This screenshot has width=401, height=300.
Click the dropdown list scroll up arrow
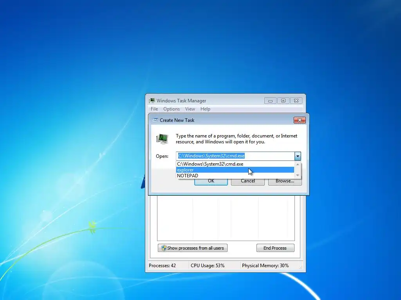pyautogui.click(x=298, y=164)
